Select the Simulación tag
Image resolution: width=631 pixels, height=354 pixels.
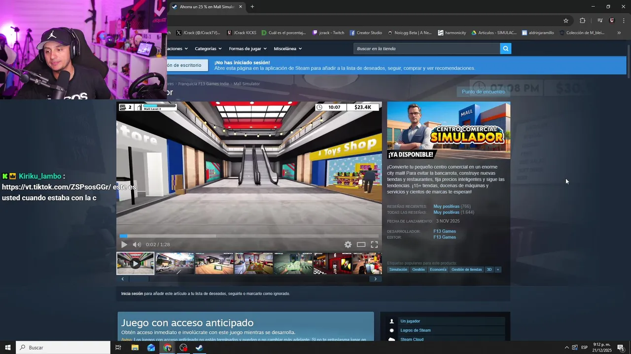tap(398, 269)
